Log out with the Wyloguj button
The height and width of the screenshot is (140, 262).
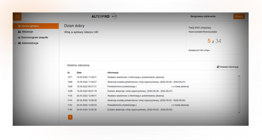[239, 16]
